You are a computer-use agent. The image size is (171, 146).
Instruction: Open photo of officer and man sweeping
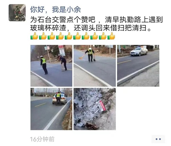tap(51, 66)
